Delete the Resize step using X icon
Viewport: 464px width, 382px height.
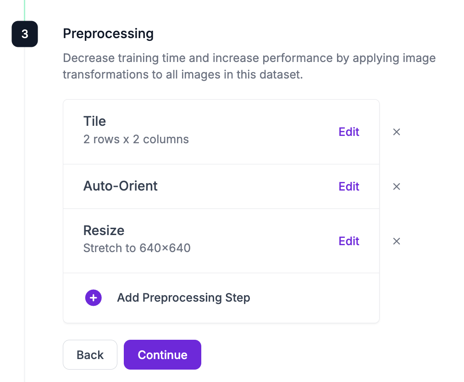click(397, 241)
